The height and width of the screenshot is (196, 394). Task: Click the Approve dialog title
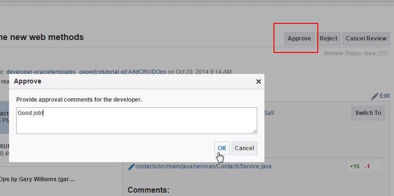click(x=28, y=81)
